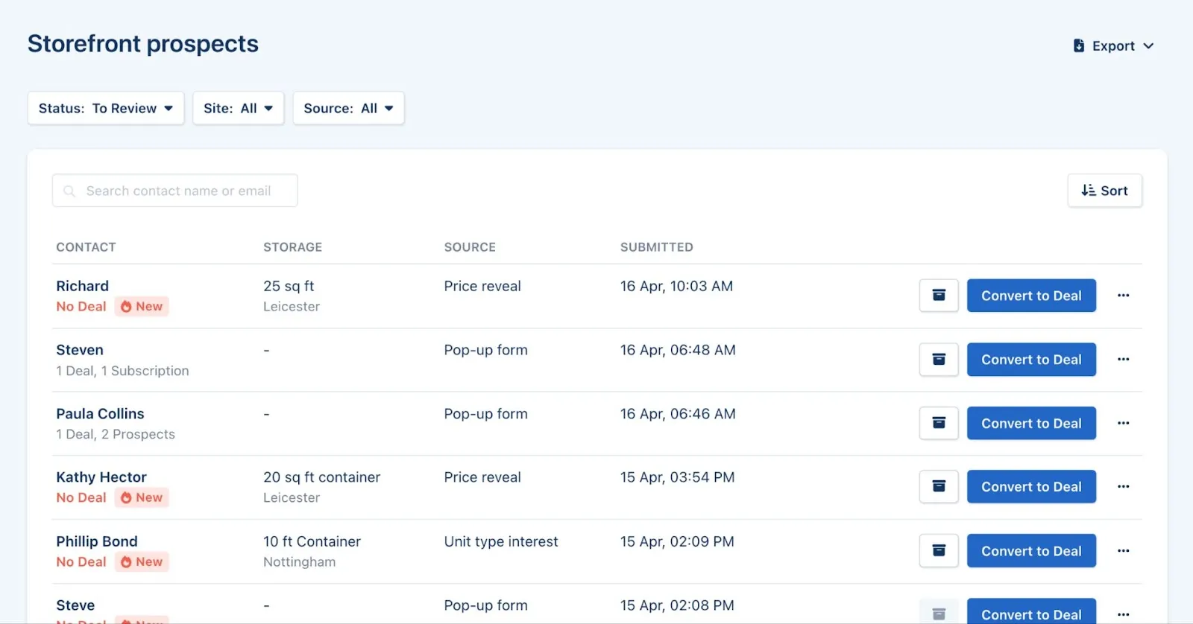
Task: Archive the Paula Collins prospect
Action: [x=939, y=423]
